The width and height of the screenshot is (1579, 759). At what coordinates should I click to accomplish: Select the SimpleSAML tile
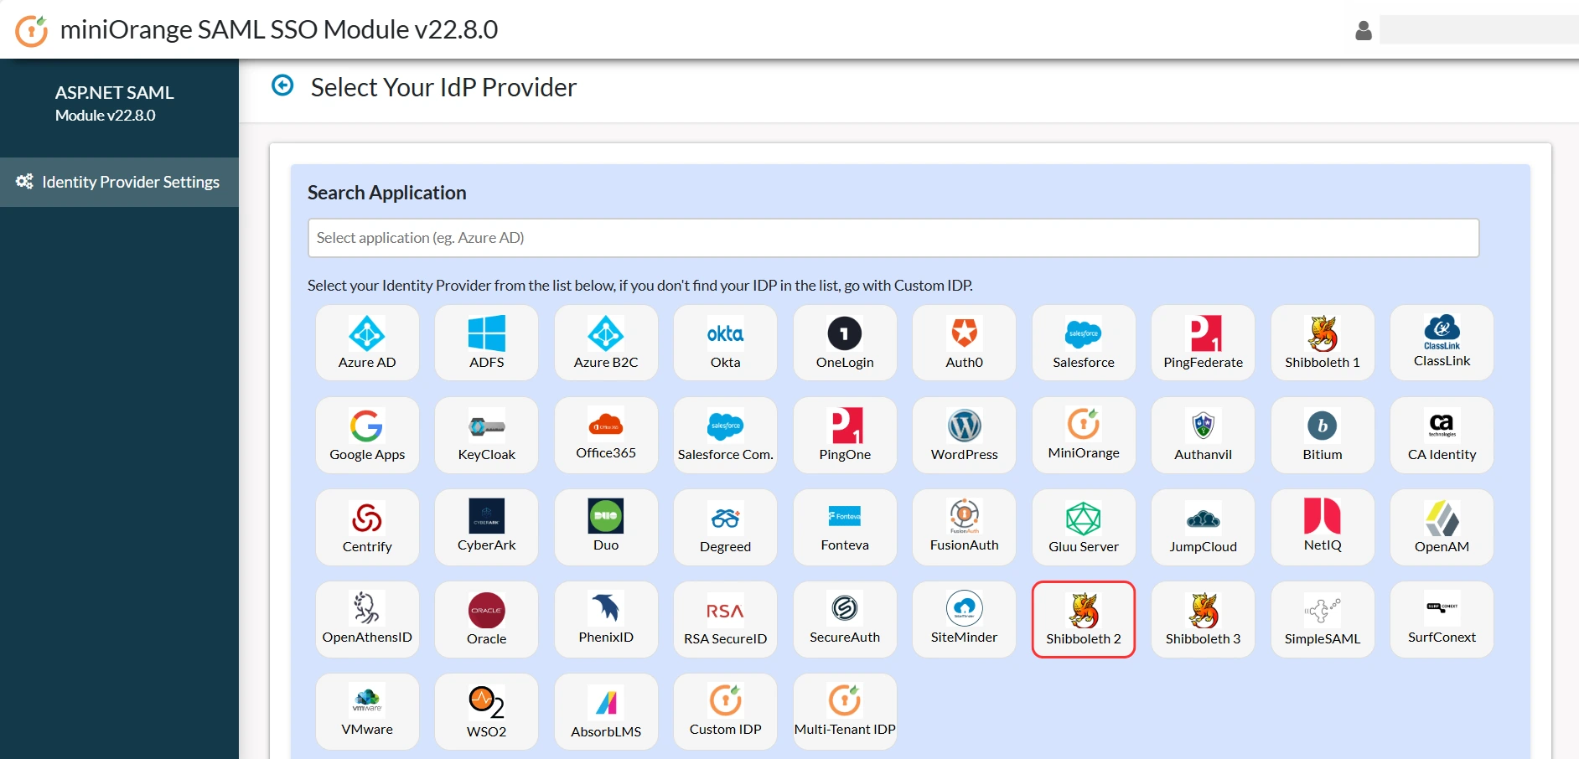(1323, 619)
